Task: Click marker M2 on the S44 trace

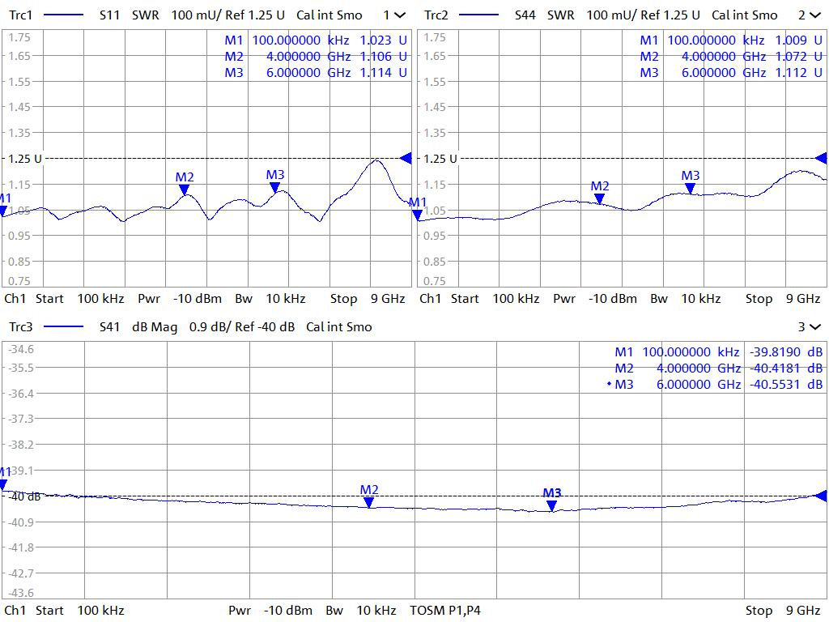Action: pyautogui.click(x=599, y=198)
